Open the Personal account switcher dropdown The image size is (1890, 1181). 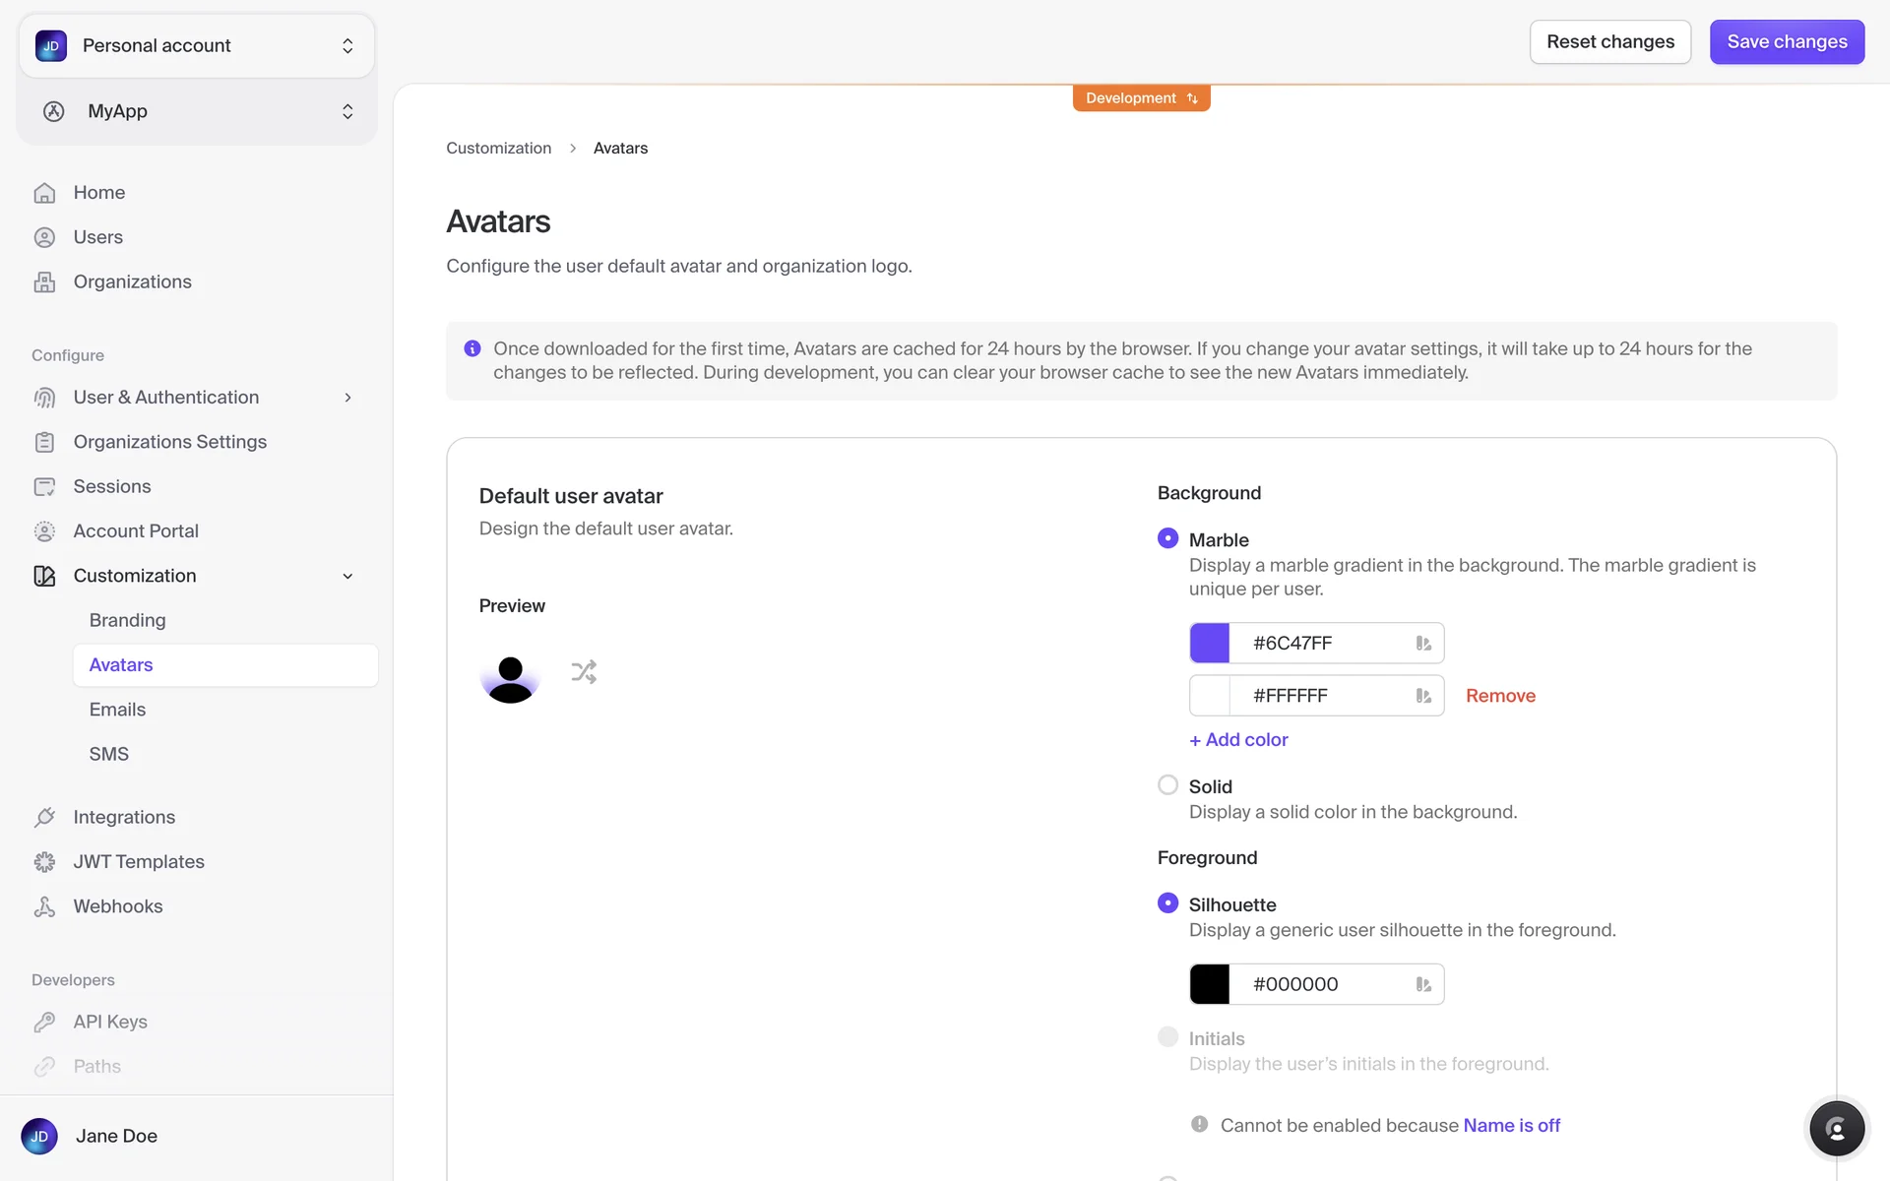pos(197,45)
